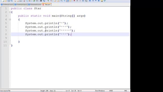Click the highlighted println statement on line 8

[x=48, y=34]
